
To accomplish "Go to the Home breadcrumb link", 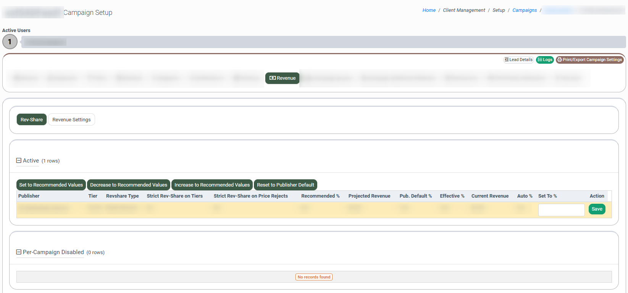I will coord(429,10).
